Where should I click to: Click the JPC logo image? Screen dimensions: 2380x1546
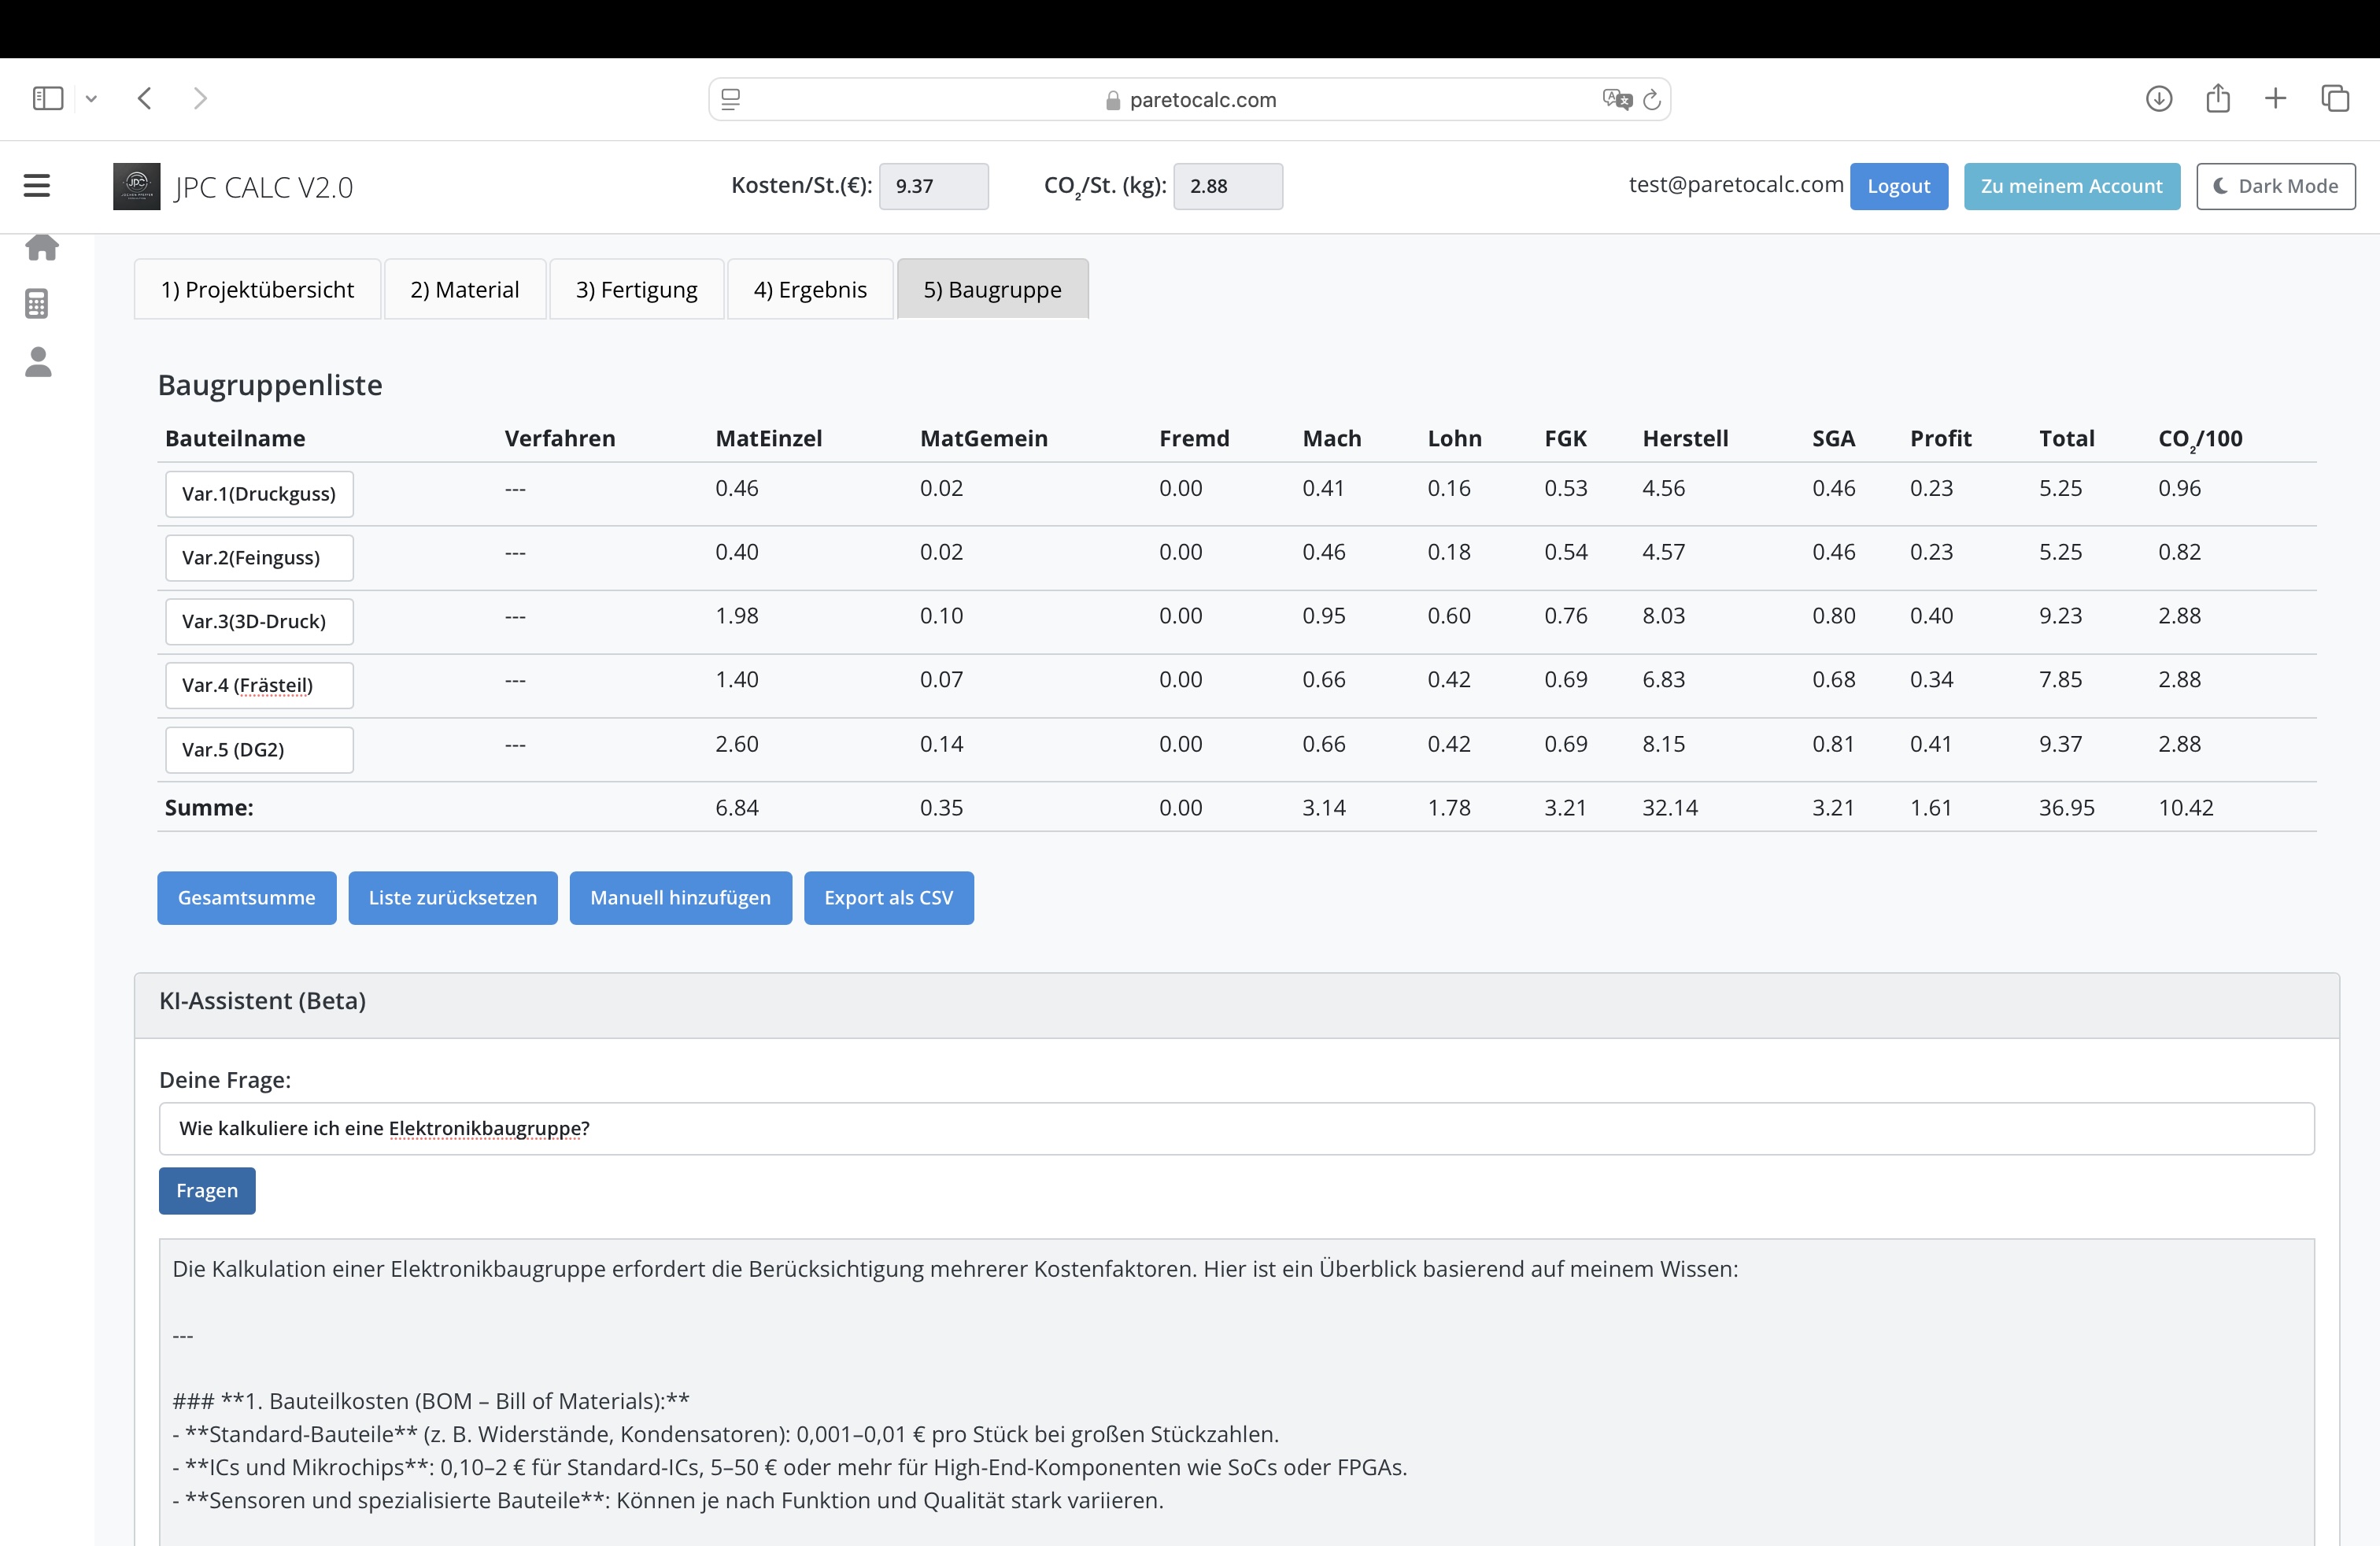[137, 186]
